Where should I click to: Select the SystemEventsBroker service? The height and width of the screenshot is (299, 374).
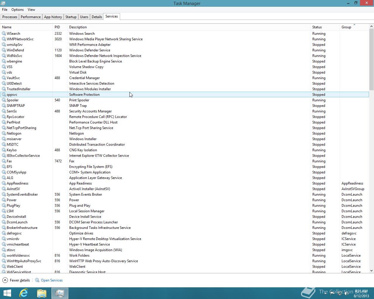[22, 194]
